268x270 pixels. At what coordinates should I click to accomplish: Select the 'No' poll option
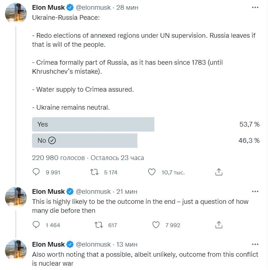(85, 141)
